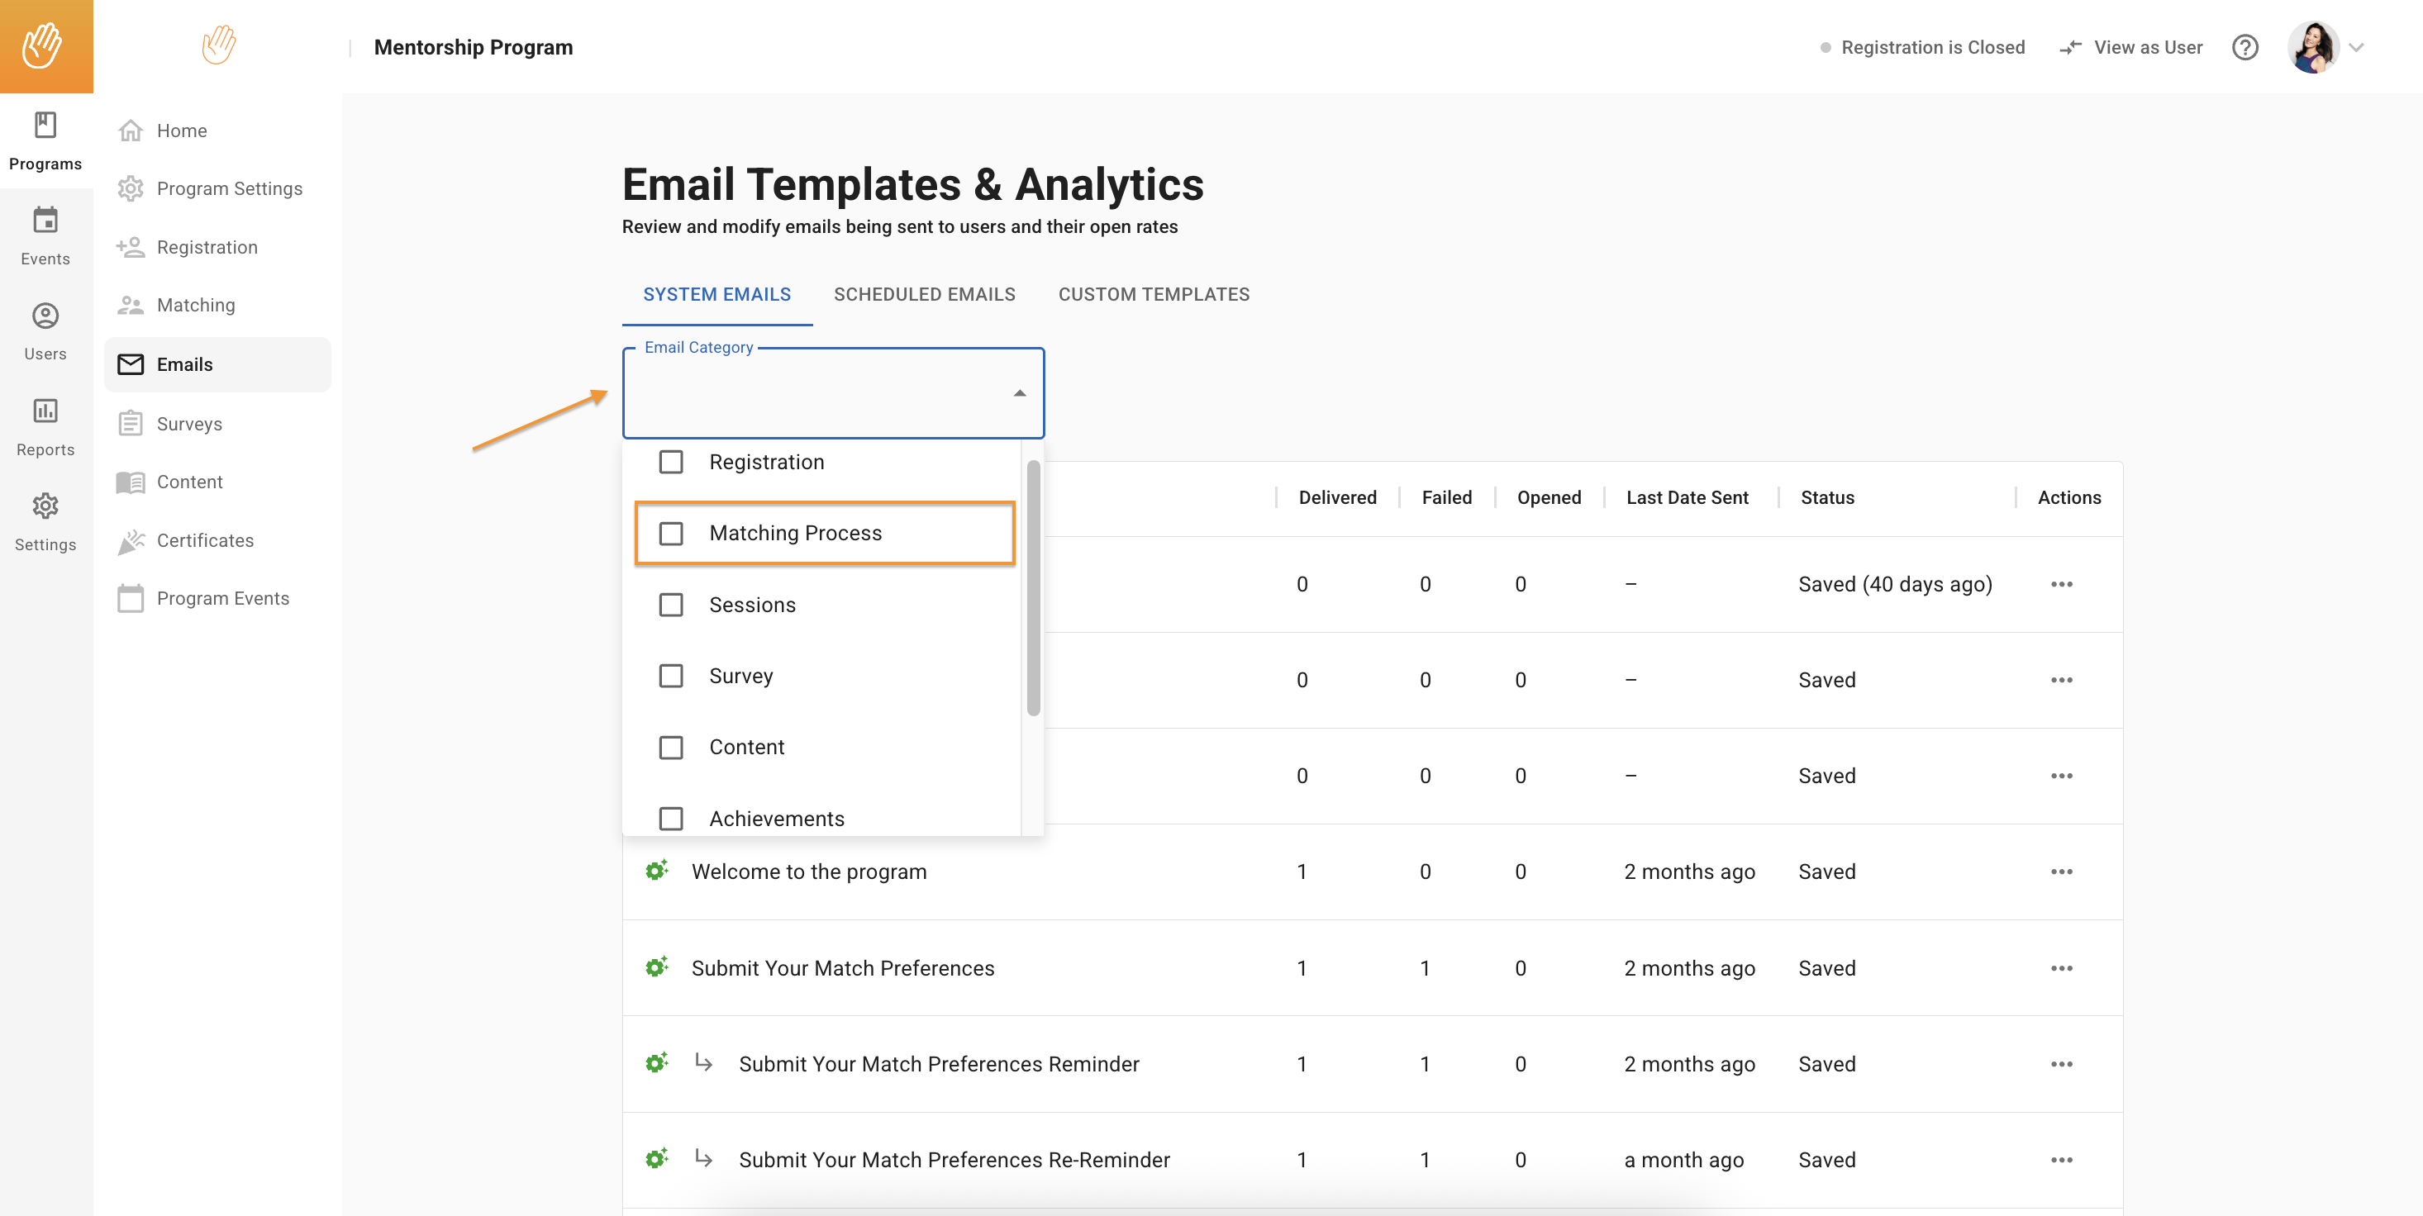Open actions menu for Submit Your Match Preferences
The image size is (2423, 1216).
tap(2061, 967)
